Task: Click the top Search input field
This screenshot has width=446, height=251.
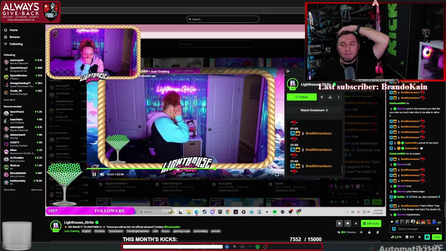Action: coord(223,19)
